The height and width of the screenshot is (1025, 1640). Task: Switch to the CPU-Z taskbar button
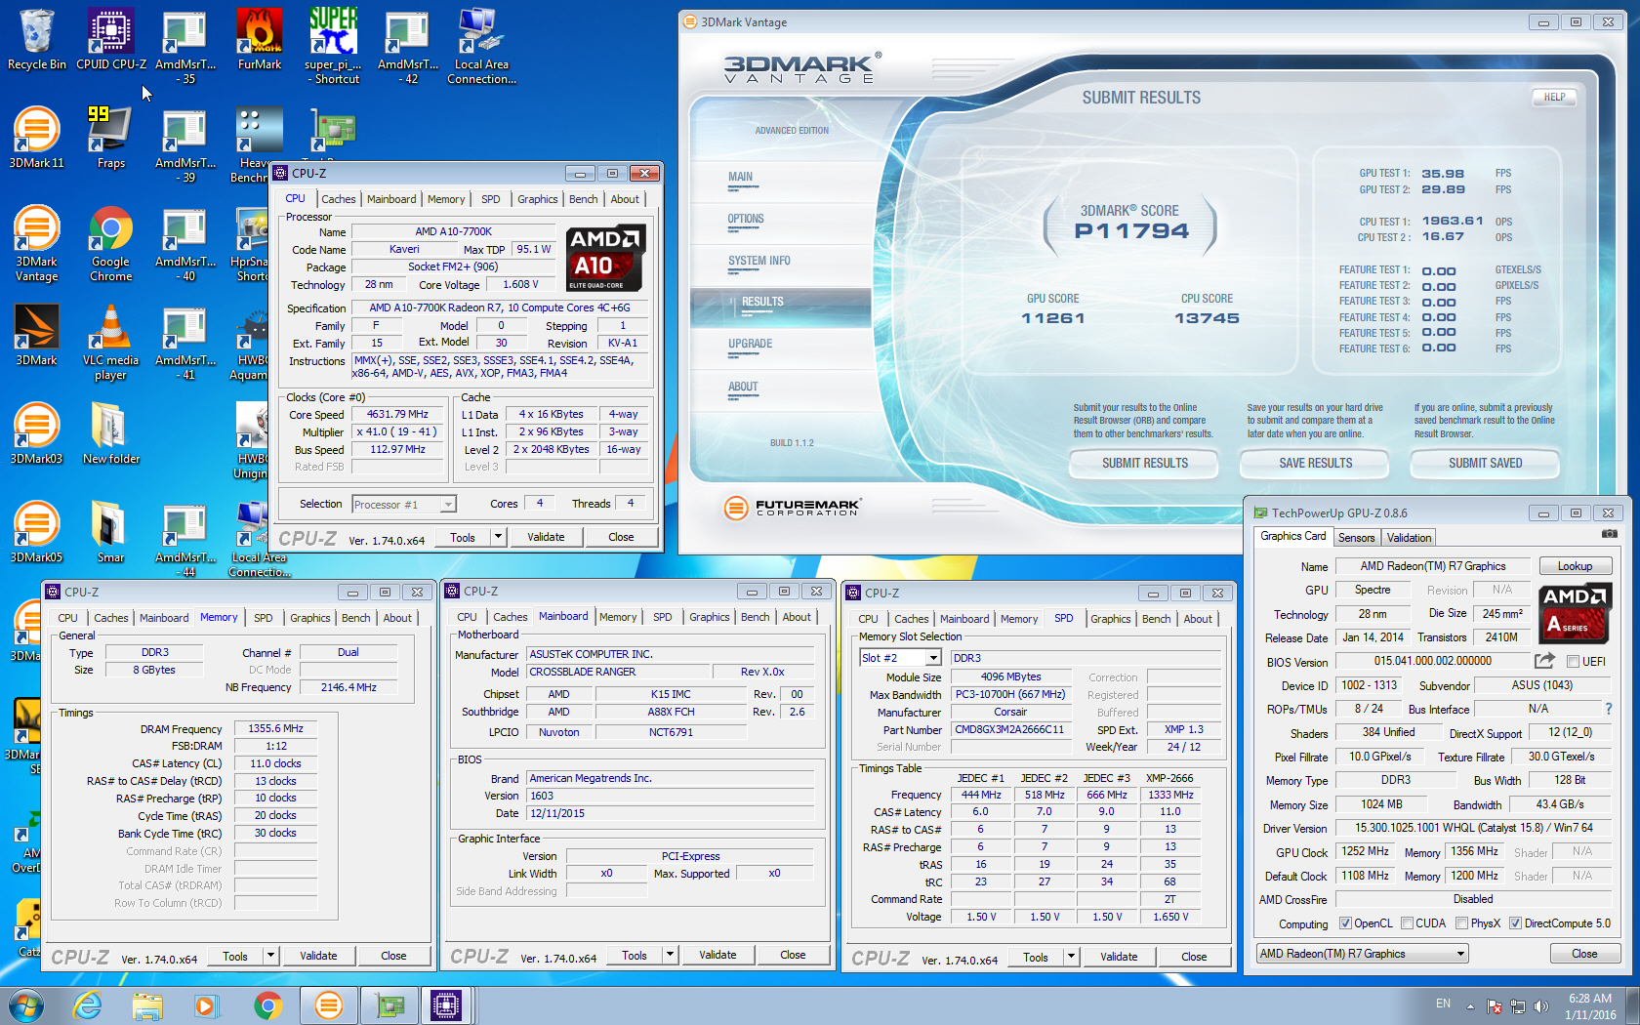click(x=446, y=1004)
